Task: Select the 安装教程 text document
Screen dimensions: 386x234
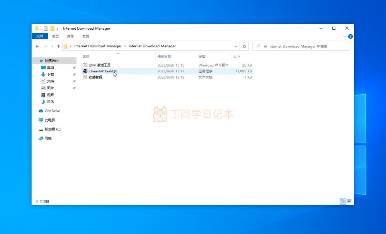Action: click(95, 77)
